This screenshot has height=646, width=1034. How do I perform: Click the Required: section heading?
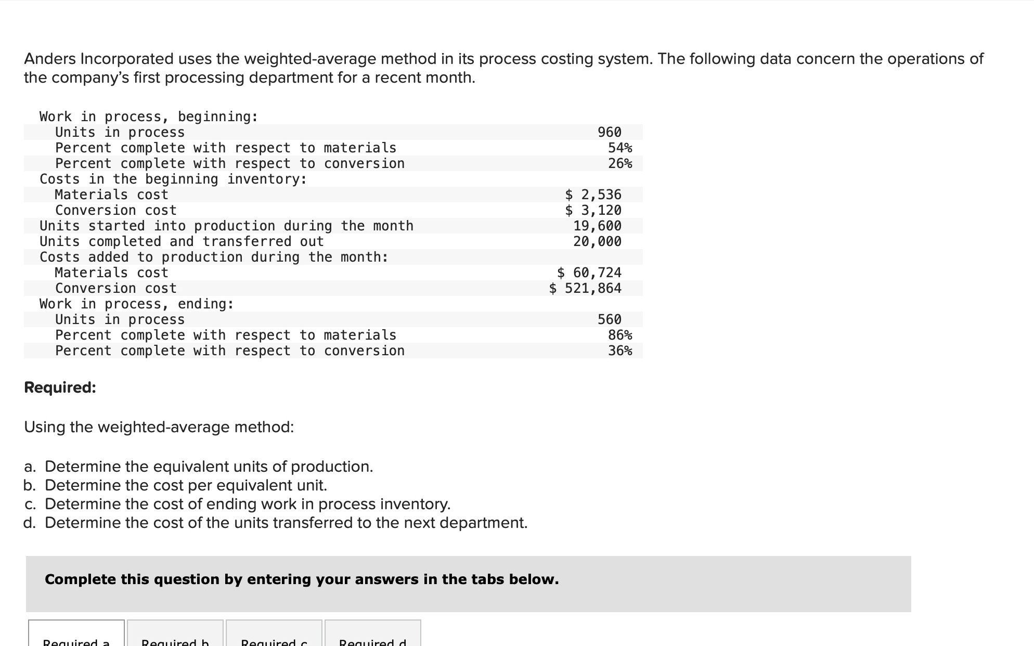59,387
